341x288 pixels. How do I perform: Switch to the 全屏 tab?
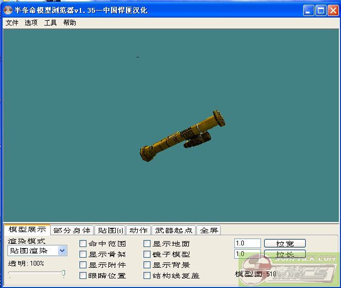209,231
